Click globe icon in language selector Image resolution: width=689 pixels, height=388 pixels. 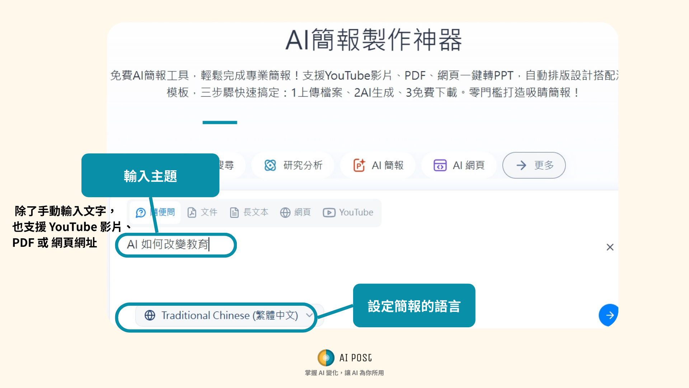tap(150, 315)
